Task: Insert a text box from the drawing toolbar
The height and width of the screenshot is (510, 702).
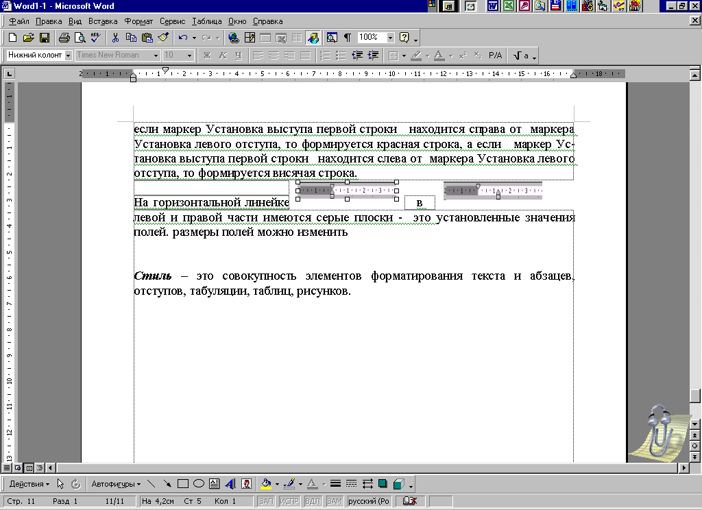Action: click(x=214, y=483)
